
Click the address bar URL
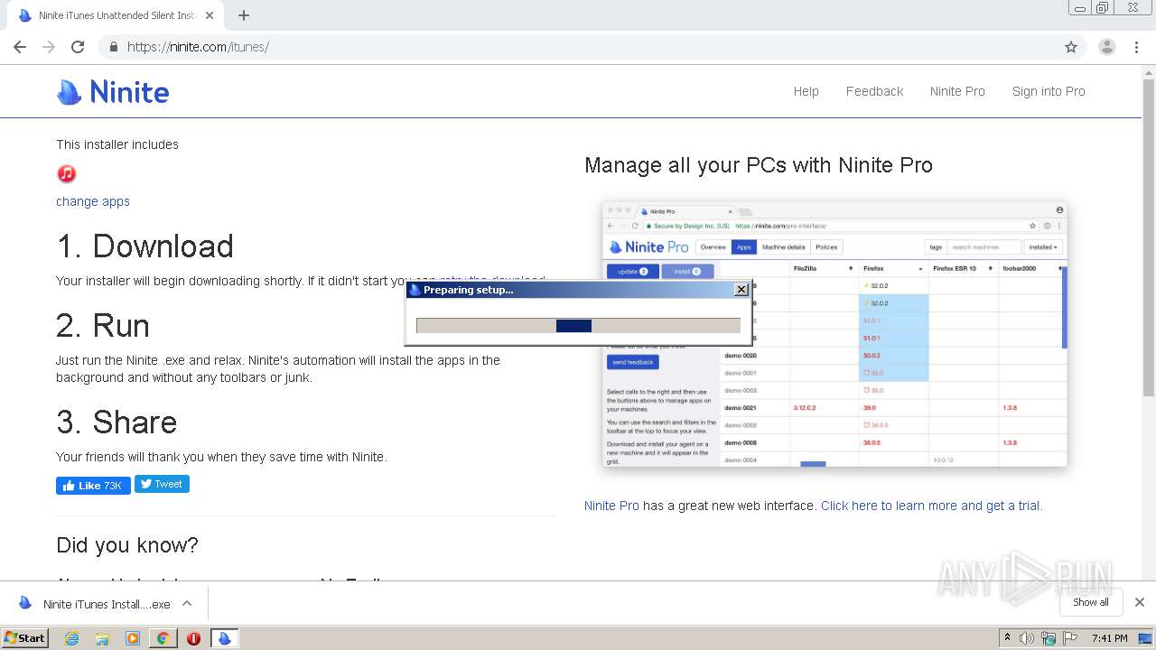click(x=198, y=47)
